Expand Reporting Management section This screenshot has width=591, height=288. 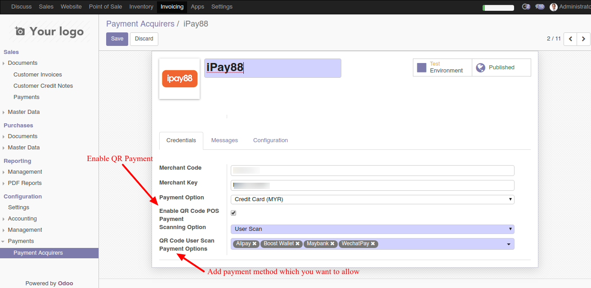[25, 172]
